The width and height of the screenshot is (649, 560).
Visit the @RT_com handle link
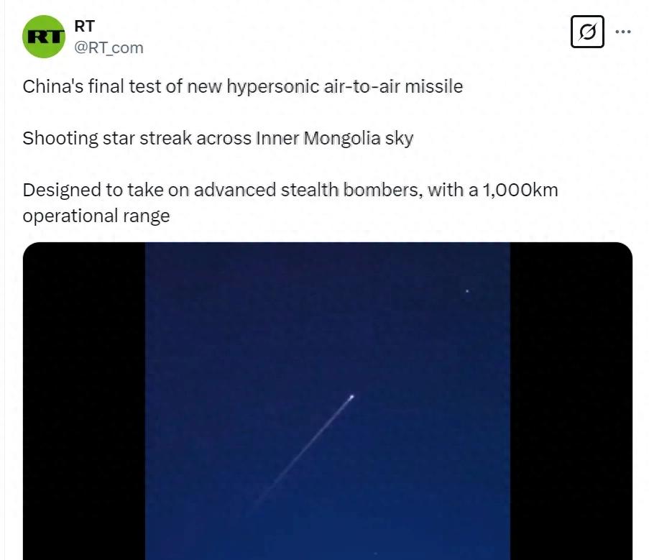point(109,47)
